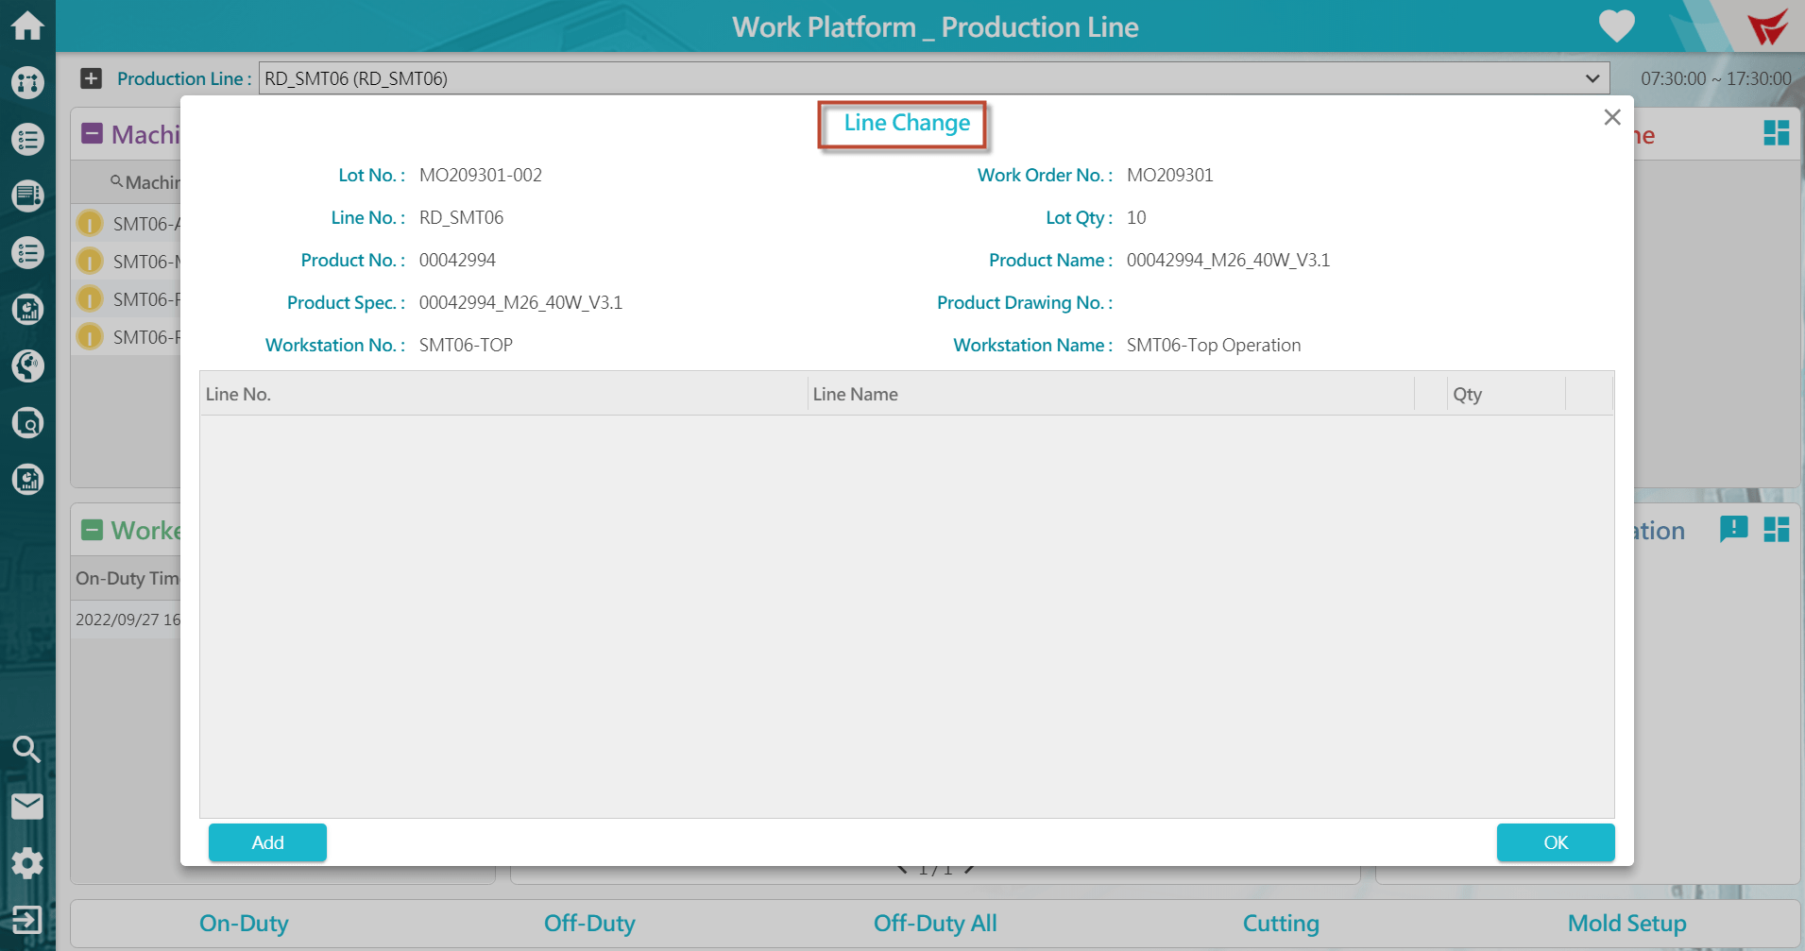1805x951 pixels.
Task: Click the upper dashboard layout grid icon
Action: pyautogui.click(x=1776, y=133)
